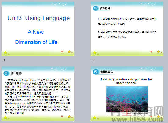Screen dimensions: 168x123
Task: Click the underwater coral reef picture
Action: pos(127,100)
